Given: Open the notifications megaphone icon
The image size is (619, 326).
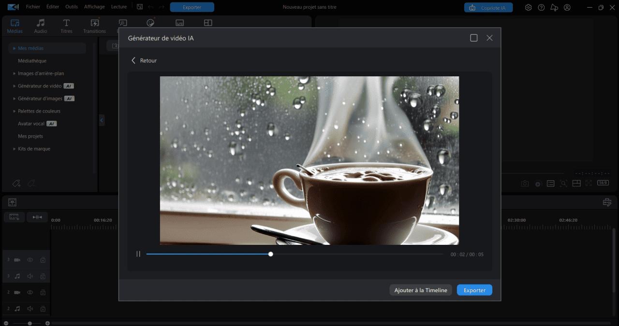Looking at the screenshot, I should click(554, 8).
